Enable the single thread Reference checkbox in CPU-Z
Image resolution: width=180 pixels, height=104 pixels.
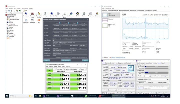(138, 68)
